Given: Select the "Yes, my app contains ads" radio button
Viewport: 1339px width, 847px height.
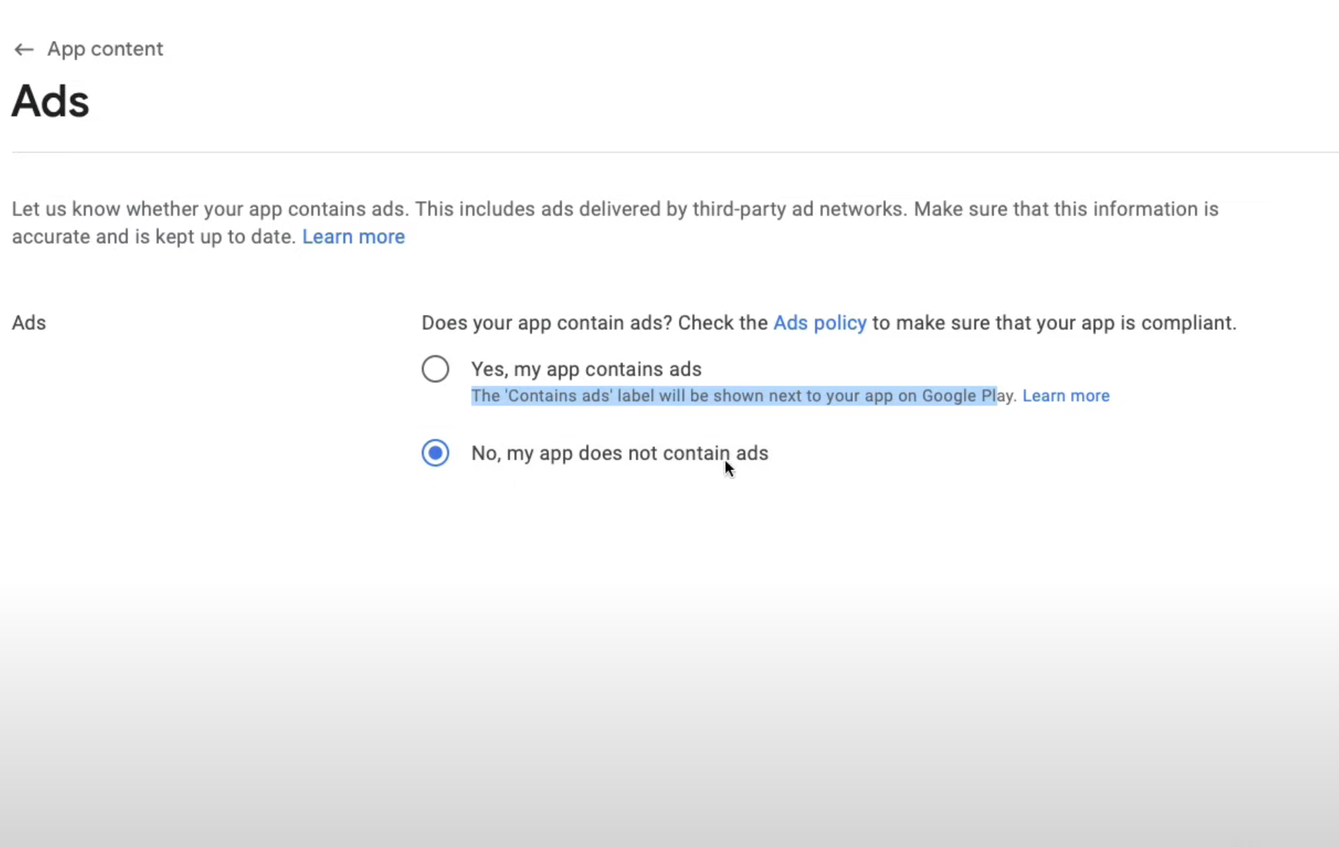Looking at the screenshot, I should pyautogui.click(x=435, y=368).
